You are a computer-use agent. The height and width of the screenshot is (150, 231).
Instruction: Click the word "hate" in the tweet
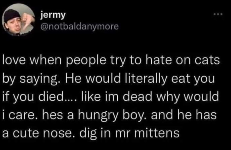(155, 61)
